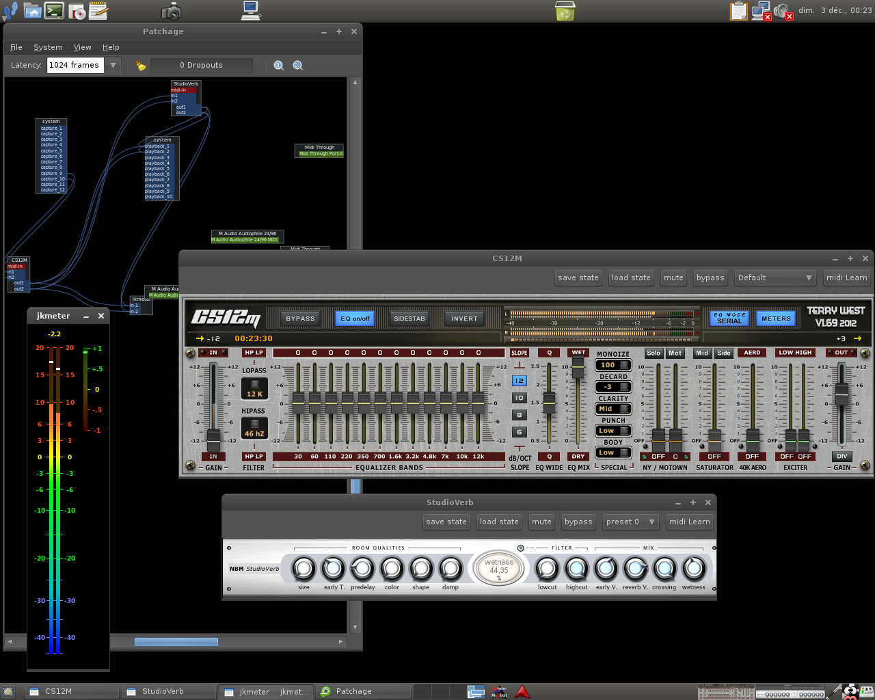The height and width of the screenshot is (700, 875).
Task: Launch the screenshot camera icon
Action: point(171,11)
